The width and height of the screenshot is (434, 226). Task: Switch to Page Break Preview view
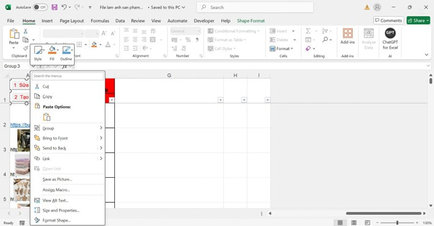point(367,223)
